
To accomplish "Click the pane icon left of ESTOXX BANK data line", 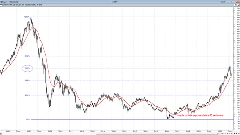I will click(x=1, y=5).
